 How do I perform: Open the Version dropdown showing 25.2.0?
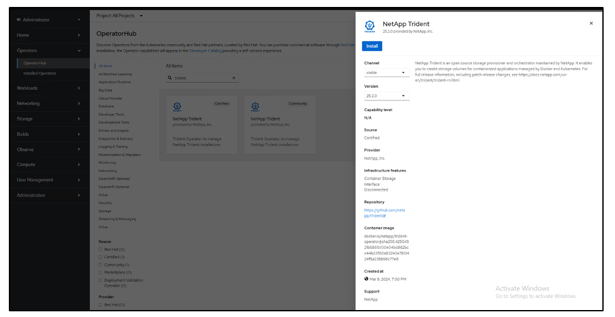coord(387,96)
